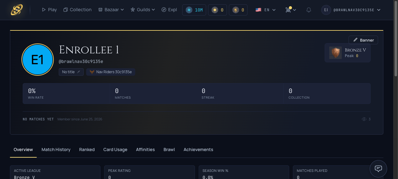Click the US flag icon
This screenshot has height=179, width=398.
[258, 10]
